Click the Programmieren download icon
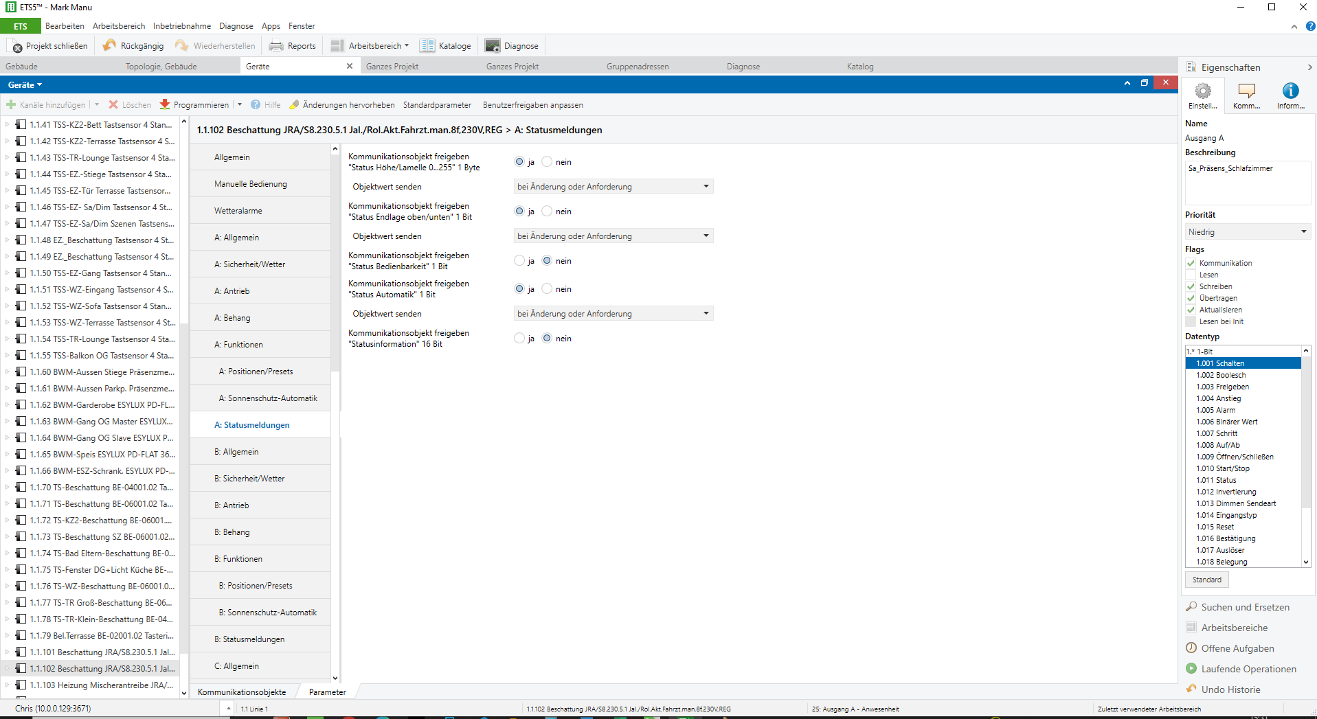The width and height of the screenshot is (1317, 719). pyautogui.click(x=165, y=105)
